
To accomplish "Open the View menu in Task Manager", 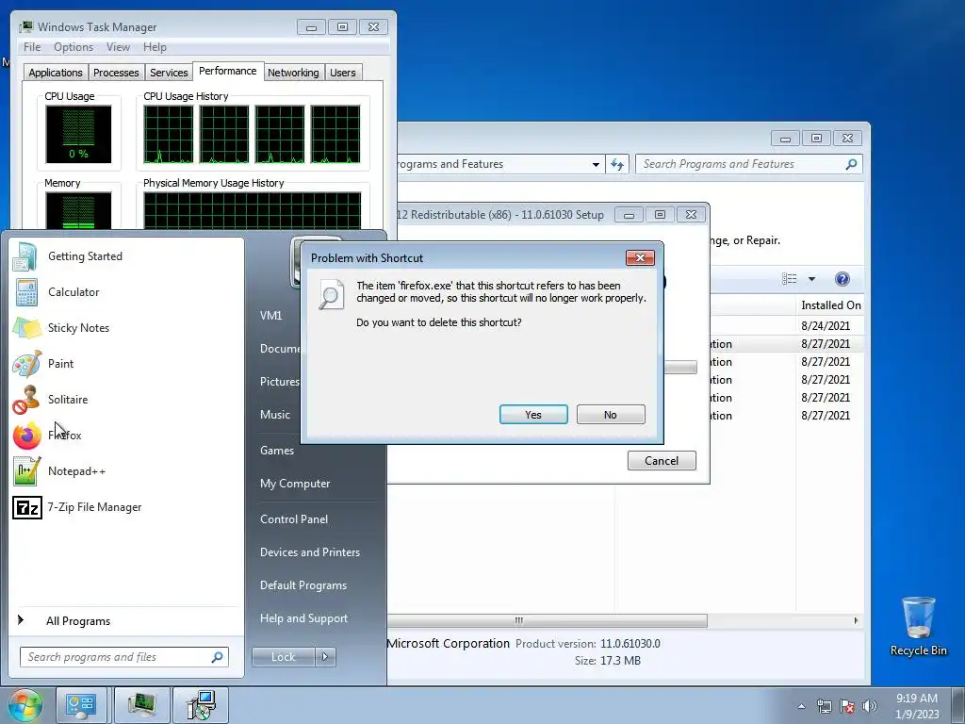I will coord(118,47).
